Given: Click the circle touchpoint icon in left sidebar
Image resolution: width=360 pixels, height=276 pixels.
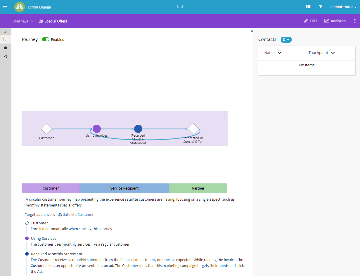Looking at the screenshot, I should (5, 48).
